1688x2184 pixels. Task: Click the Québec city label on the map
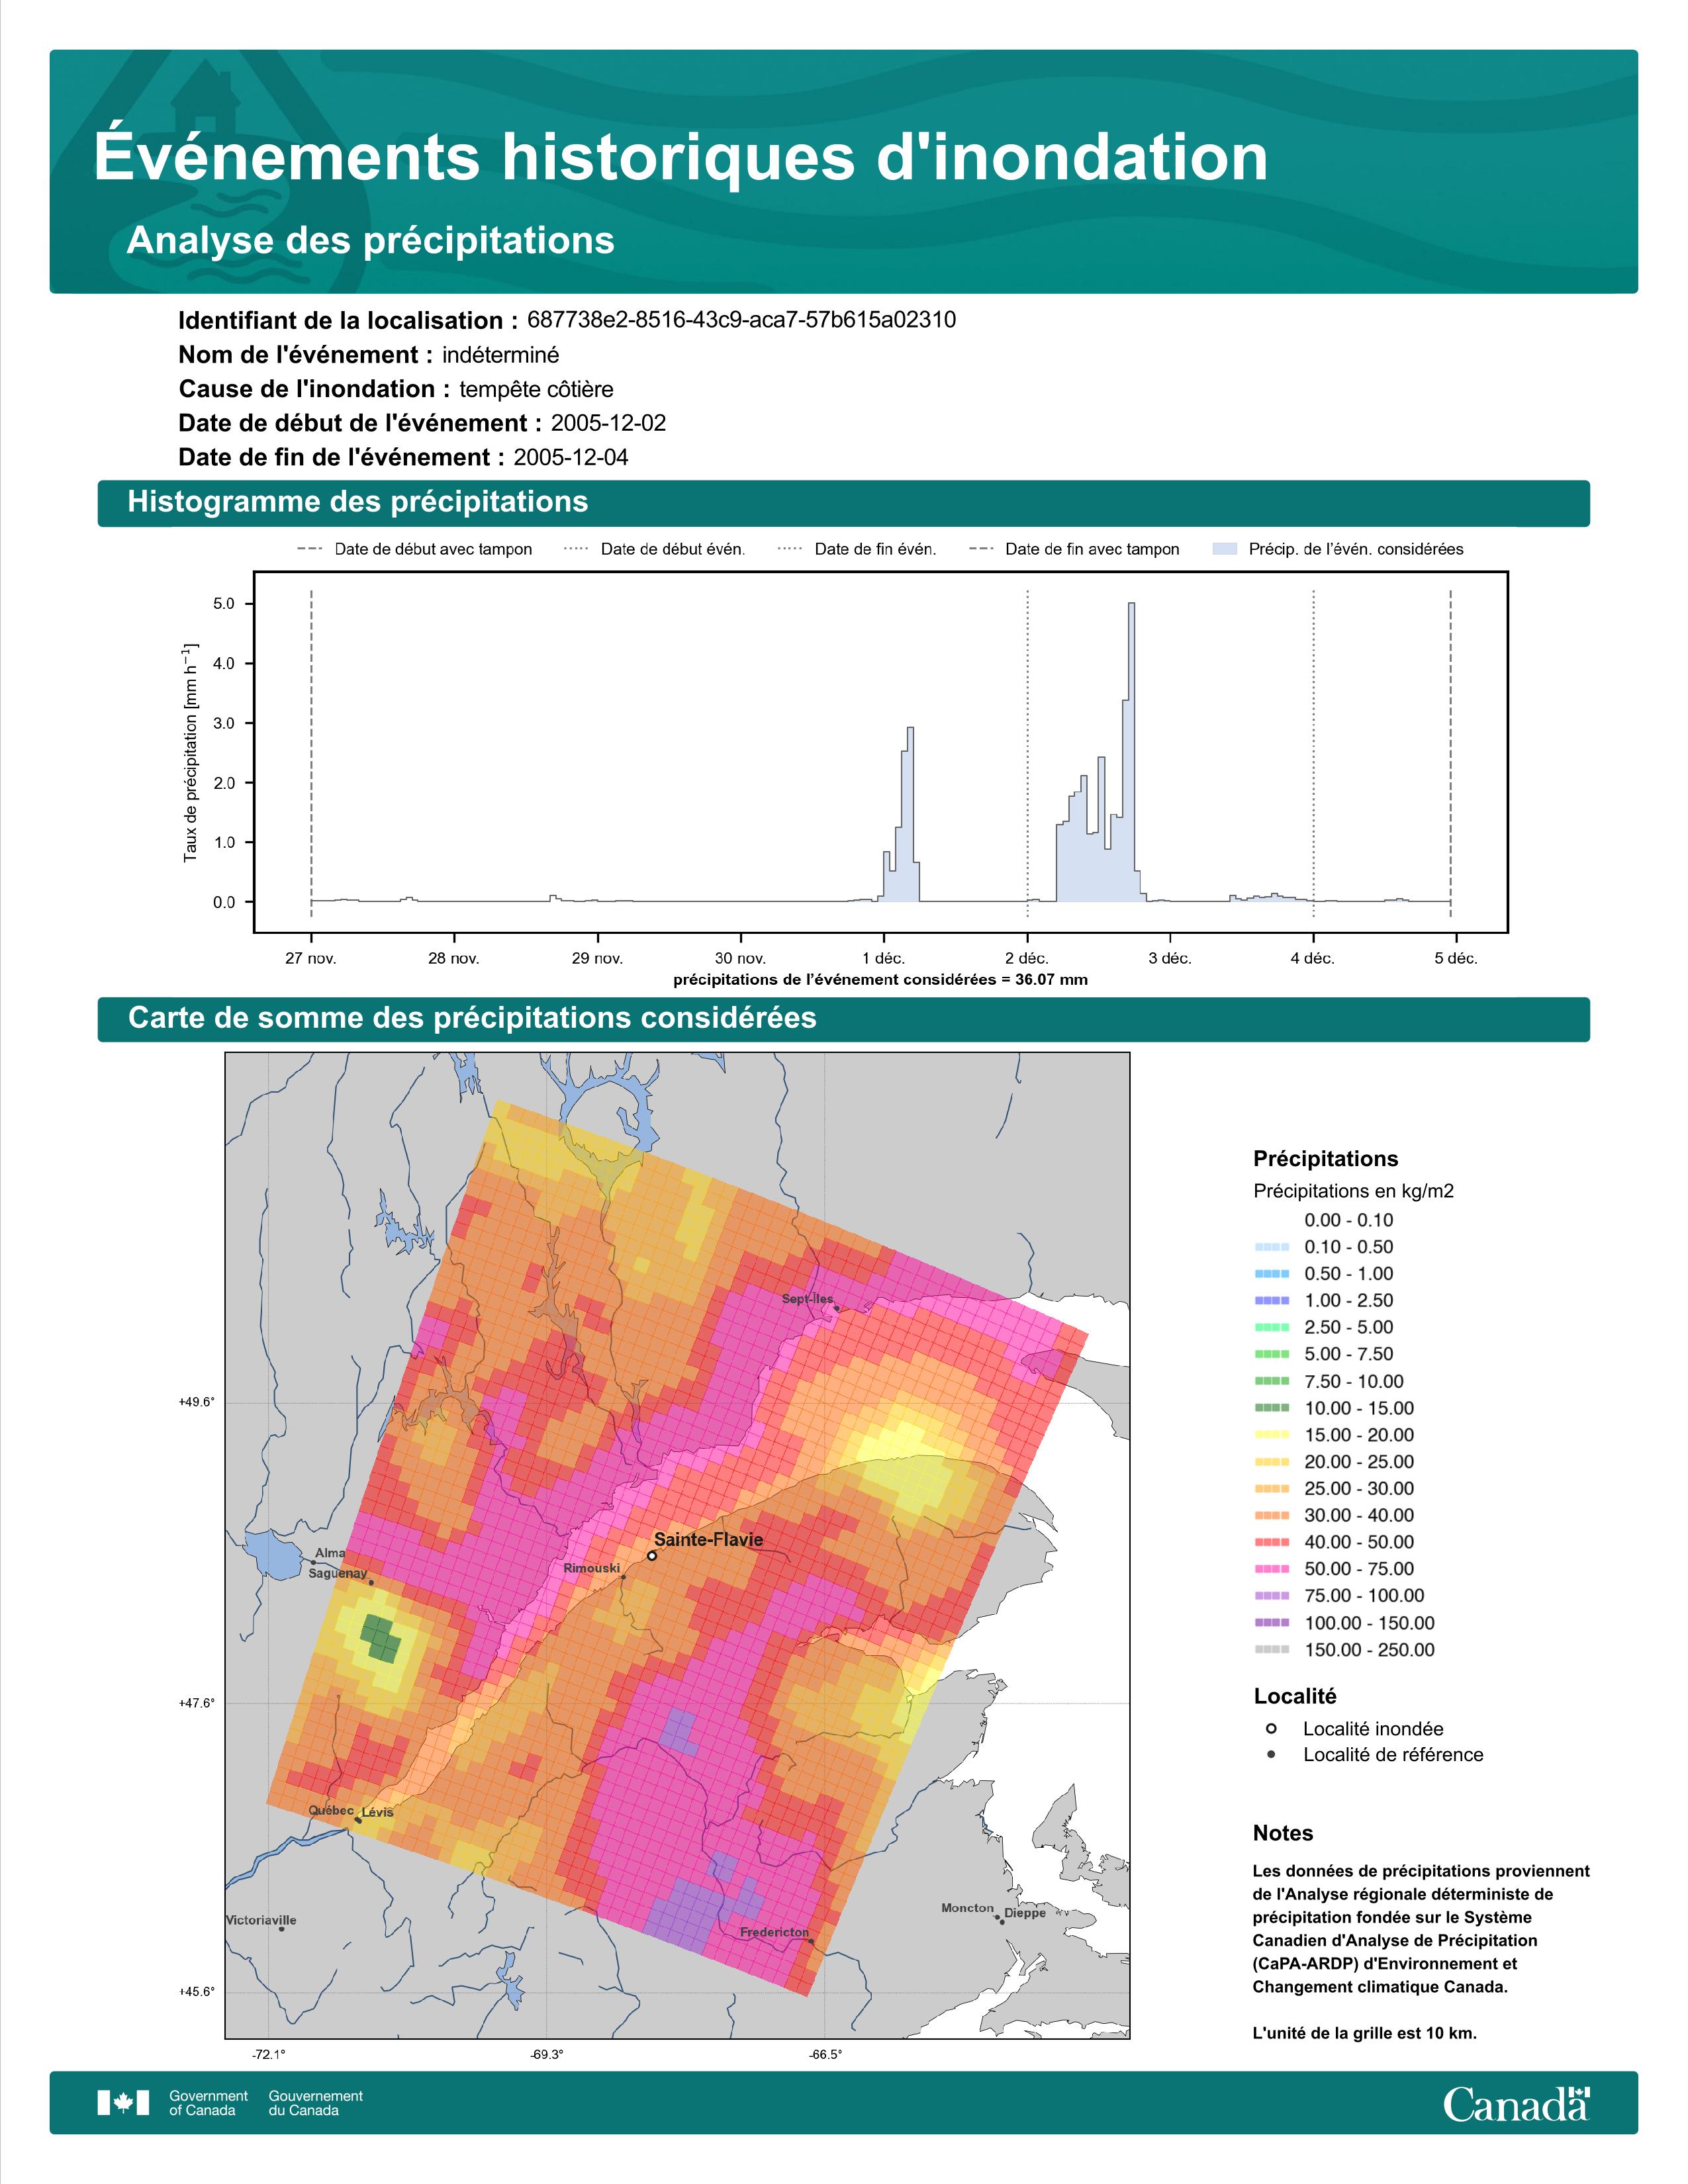tap(331, 1810)
